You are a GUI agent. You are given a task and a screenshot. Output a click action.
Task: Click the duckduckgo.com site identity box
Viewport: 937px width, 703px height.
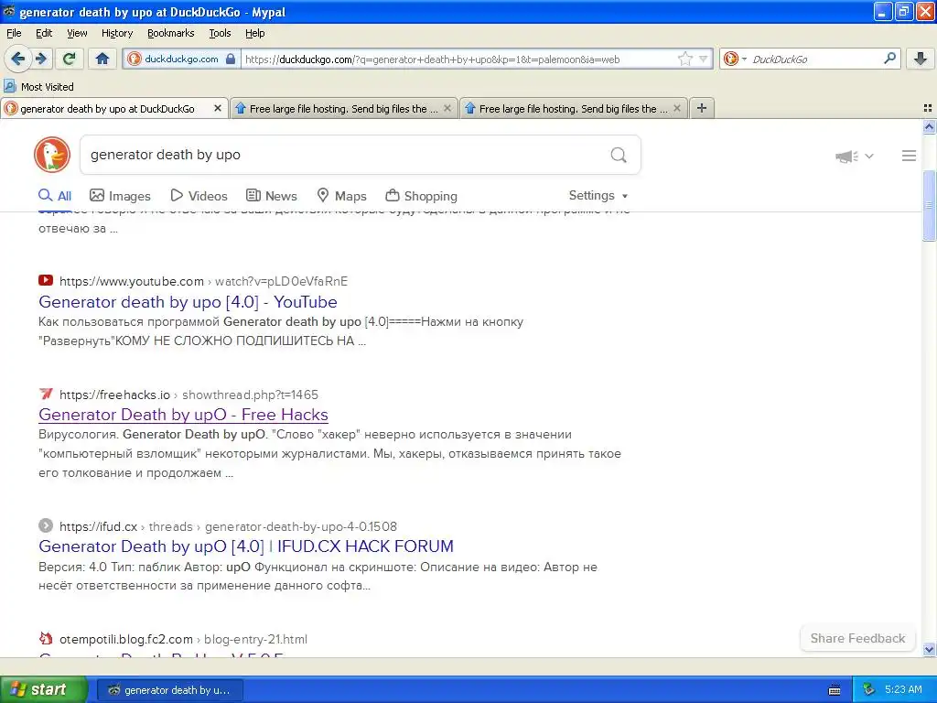pyautogui.click(x=181, y=59)
